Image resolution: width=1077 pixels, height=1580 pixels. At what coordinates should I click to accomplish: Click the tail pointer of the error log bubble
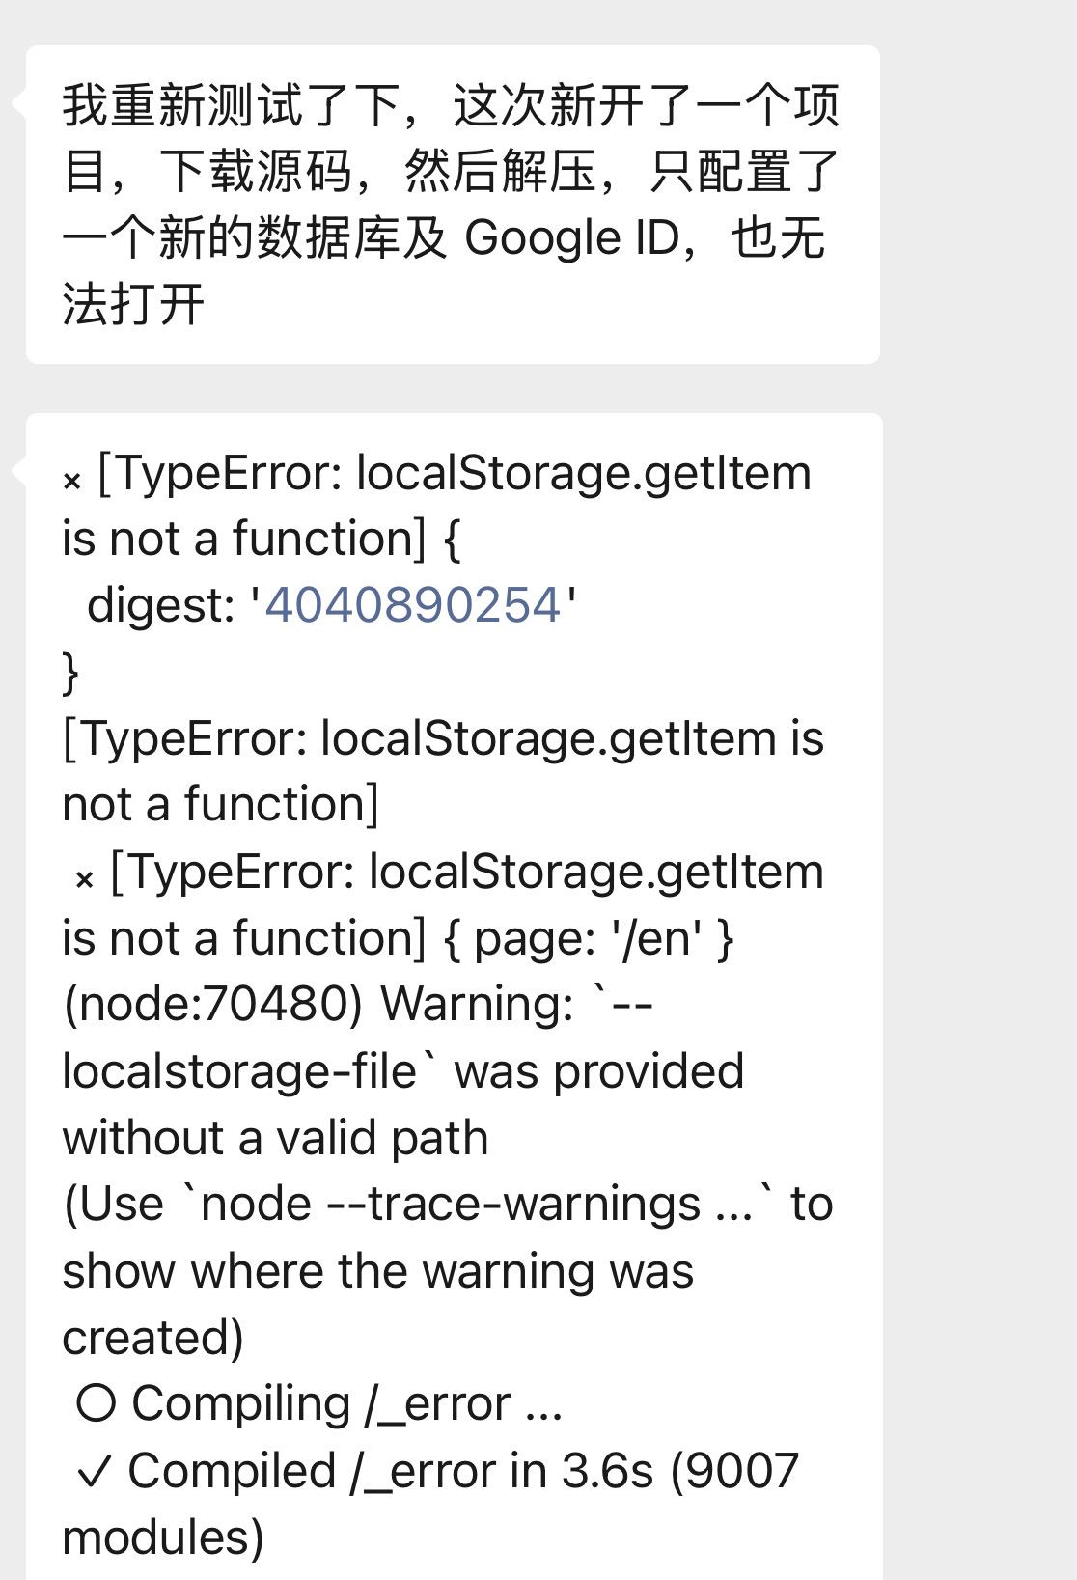coord(18,470)
